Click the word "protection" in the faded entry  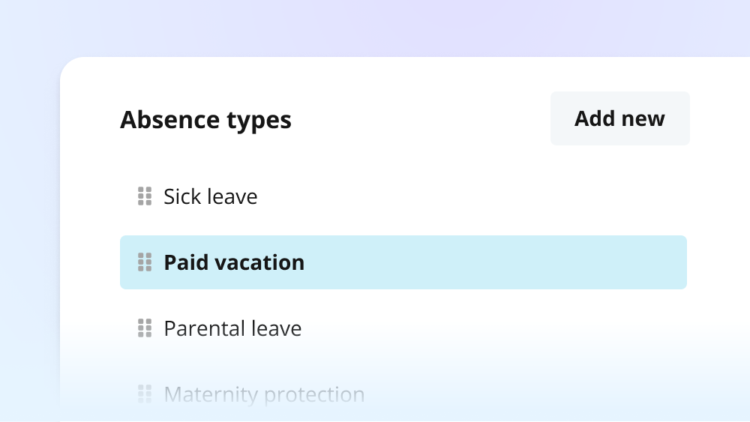[x=314, y=395]
